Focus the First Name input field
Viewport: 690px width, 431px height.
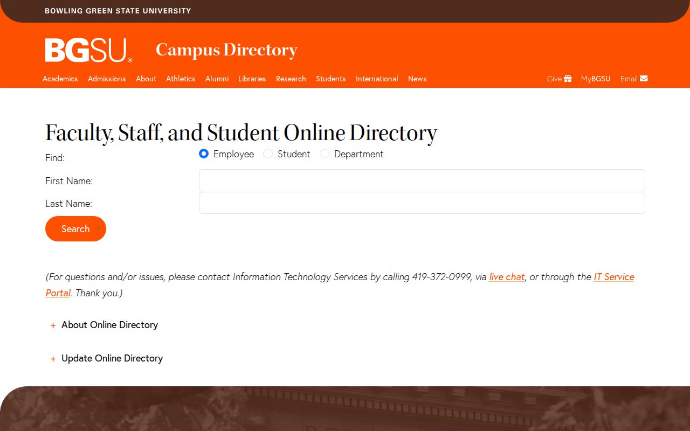pos(422,180)
